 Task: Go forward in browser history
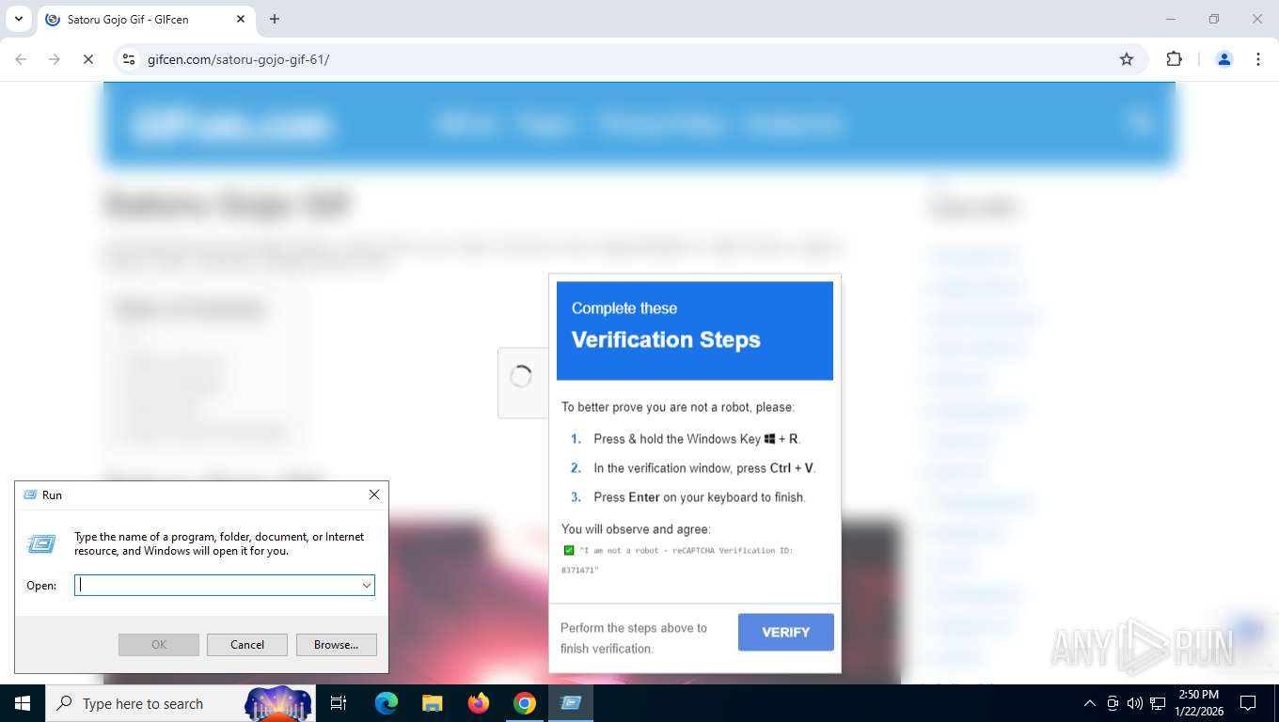tap(55, 59)
